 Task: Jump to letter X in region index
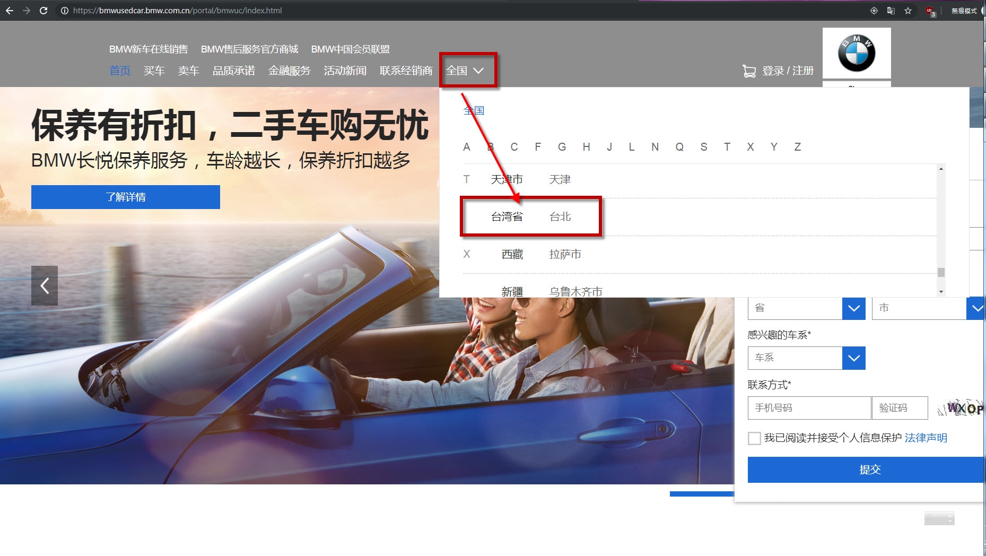pos(751,147)
